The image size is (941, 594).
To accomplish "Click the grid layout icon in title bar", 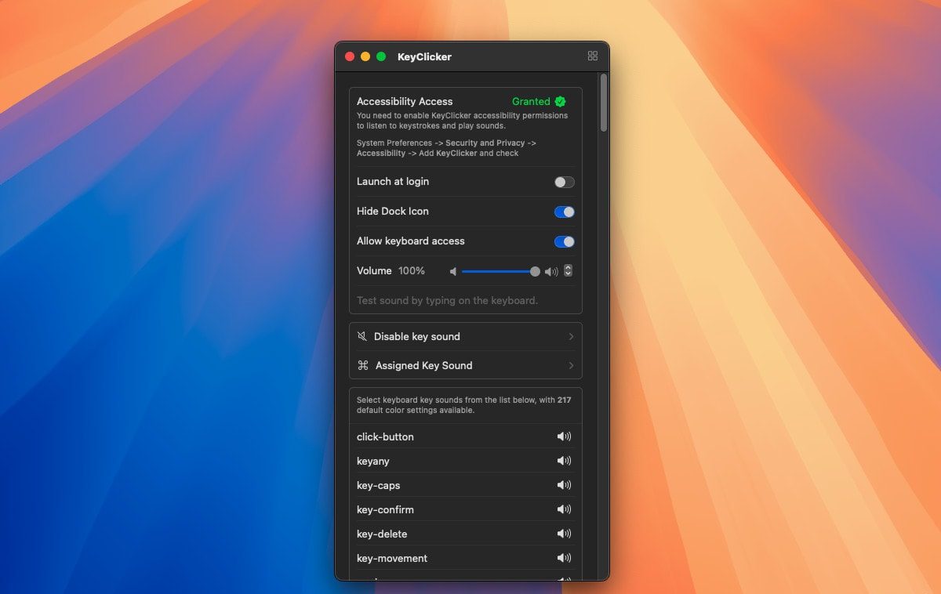I will click(593, 56).
